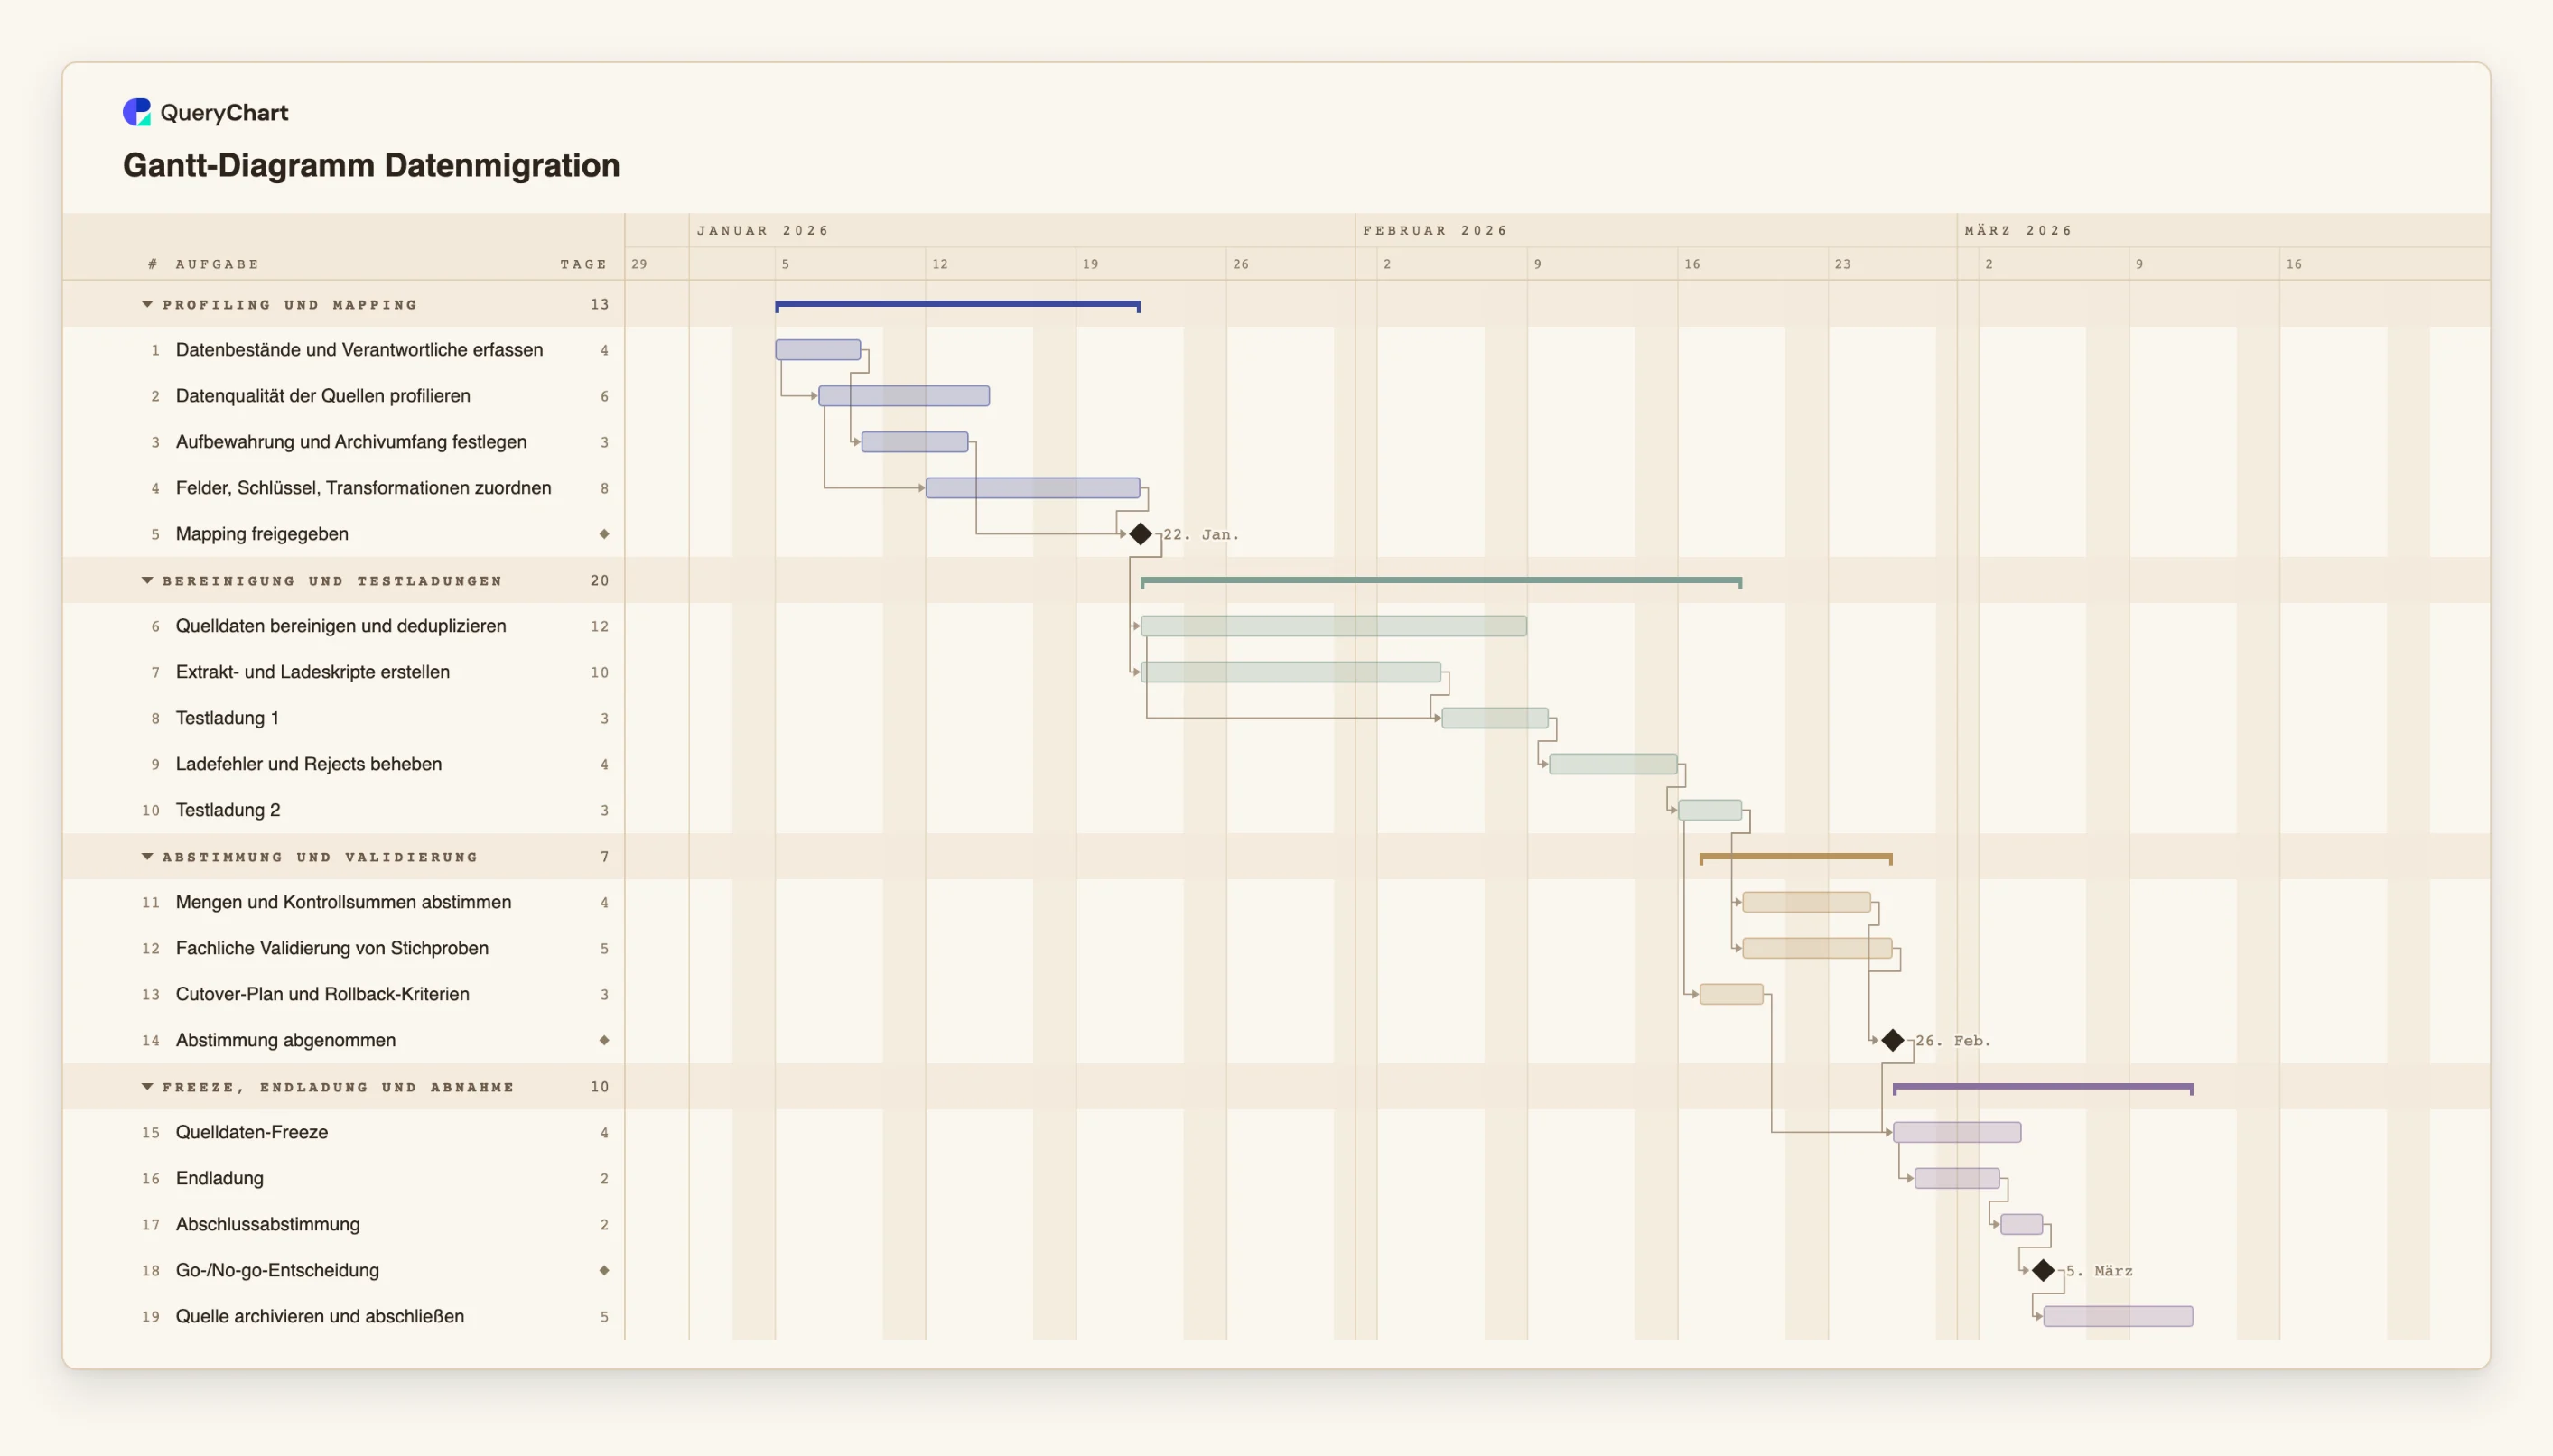Click the 26. Feb. milestone diamond
2553x1456 pixels.
(x=1893, y=1040)
